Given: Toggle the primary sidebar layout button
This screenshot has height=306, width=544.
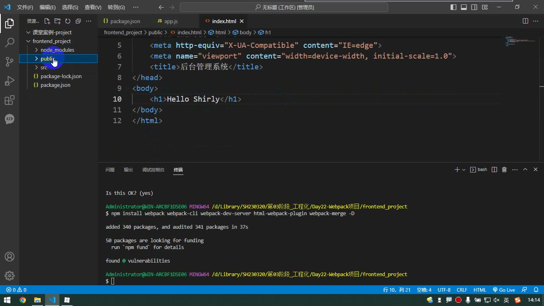Looking at the screenshot, I should point(453,7).
